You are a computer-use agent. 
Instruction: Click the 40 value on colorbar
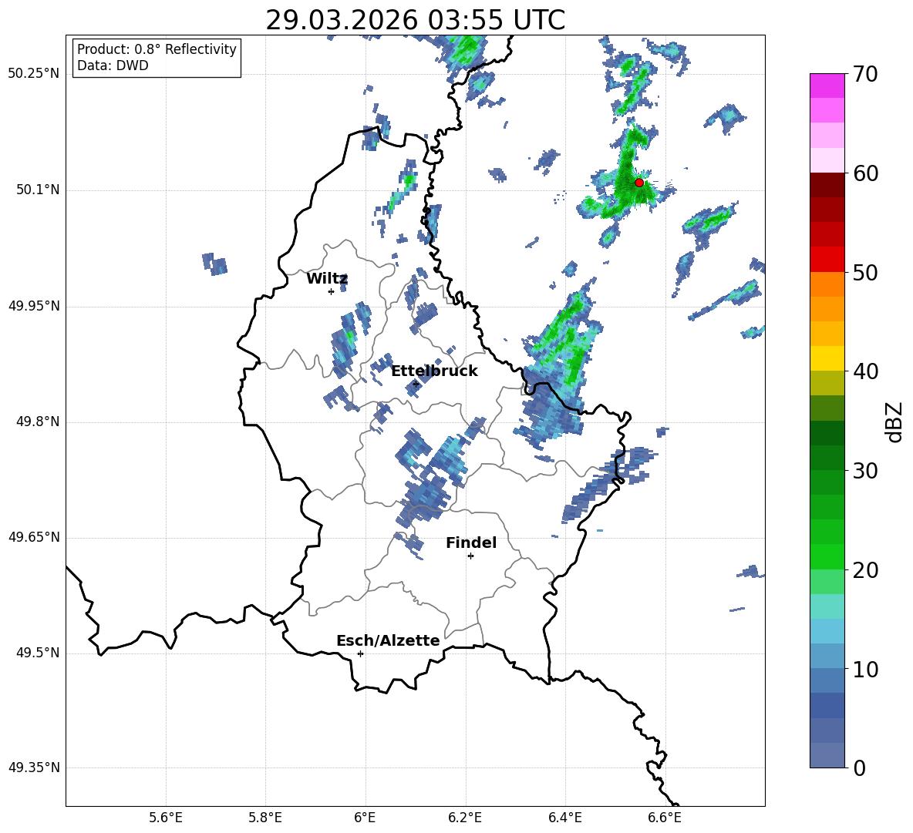coord(865,371)
